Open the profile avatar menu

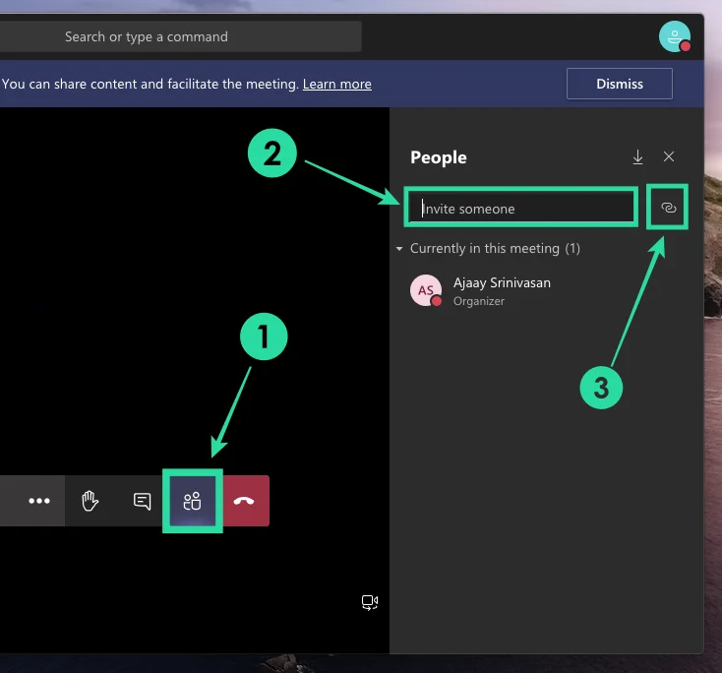click(675, 36)
